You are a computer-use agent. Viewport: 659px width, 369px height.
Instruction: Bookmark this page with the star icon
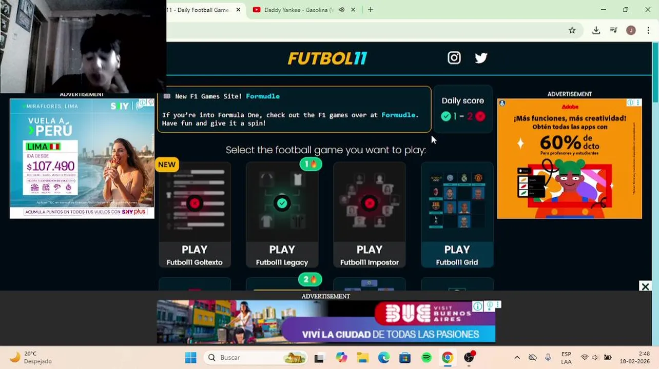click(x=572, y=30)
